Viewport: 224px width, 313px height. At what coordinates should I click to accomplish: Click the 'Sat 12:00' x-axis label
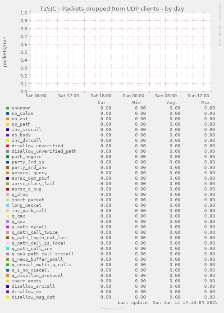point(69,96)
